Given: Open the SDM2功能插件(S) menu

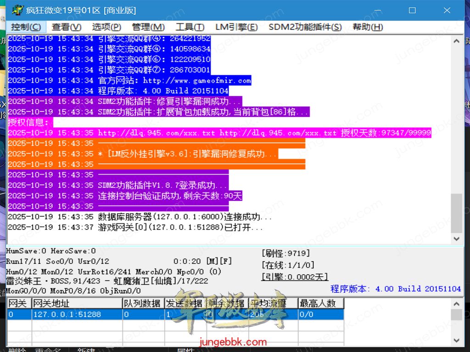Looking at the screenshot, I should [305, 27].
